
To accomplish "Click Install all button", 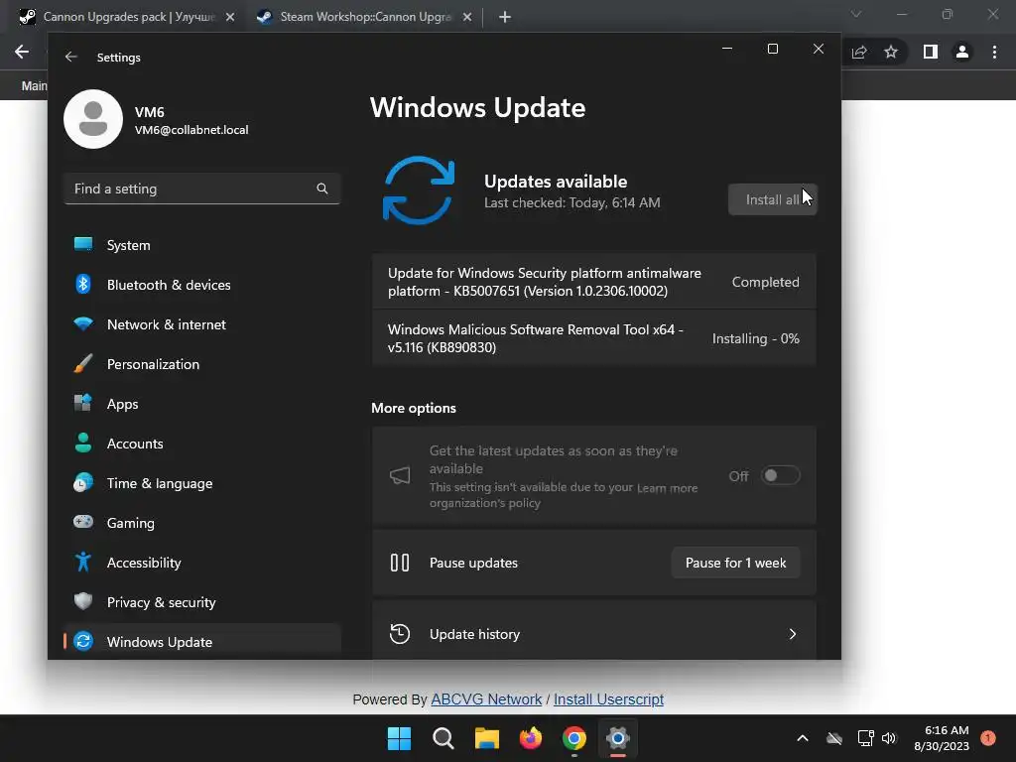I will (x=772, y=199).
